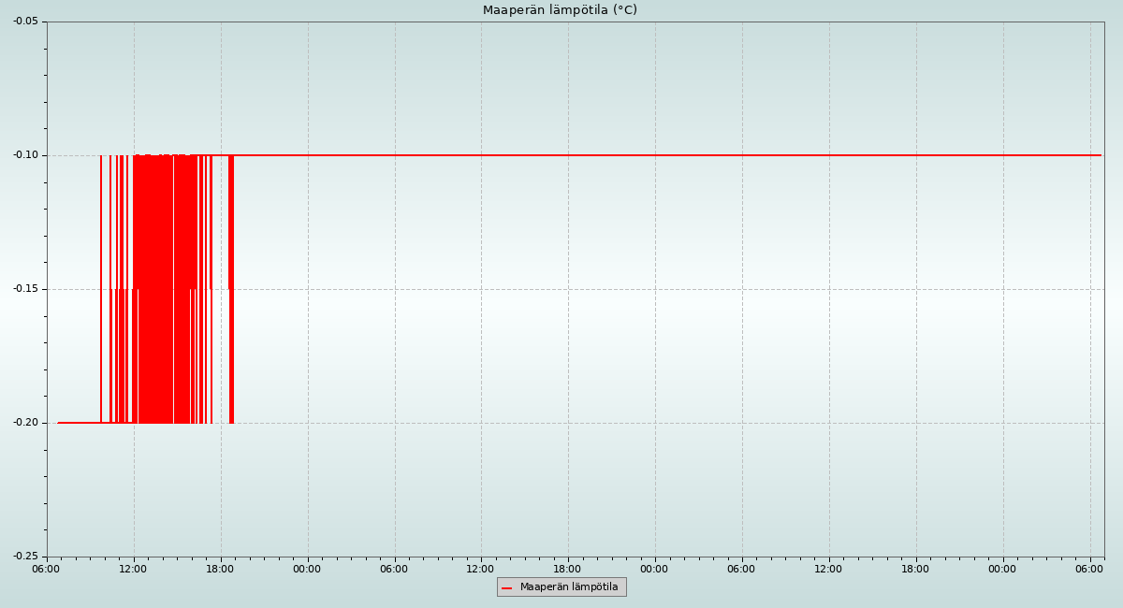This screenshot has width=1123, height=608.
Task: Click the leftmost 18:00 time axis label
Action: click(x=220, y=569)
